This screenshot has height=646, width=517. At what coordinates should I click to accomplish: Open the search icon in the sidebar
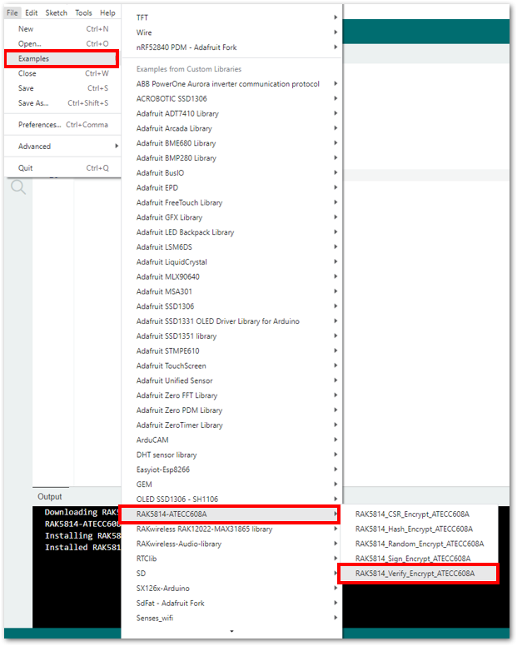click(18, 187)
